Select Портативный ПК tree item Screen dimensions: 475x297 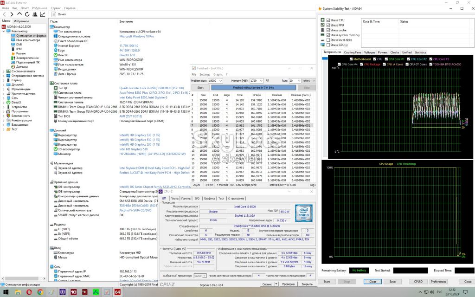point(28,62)
